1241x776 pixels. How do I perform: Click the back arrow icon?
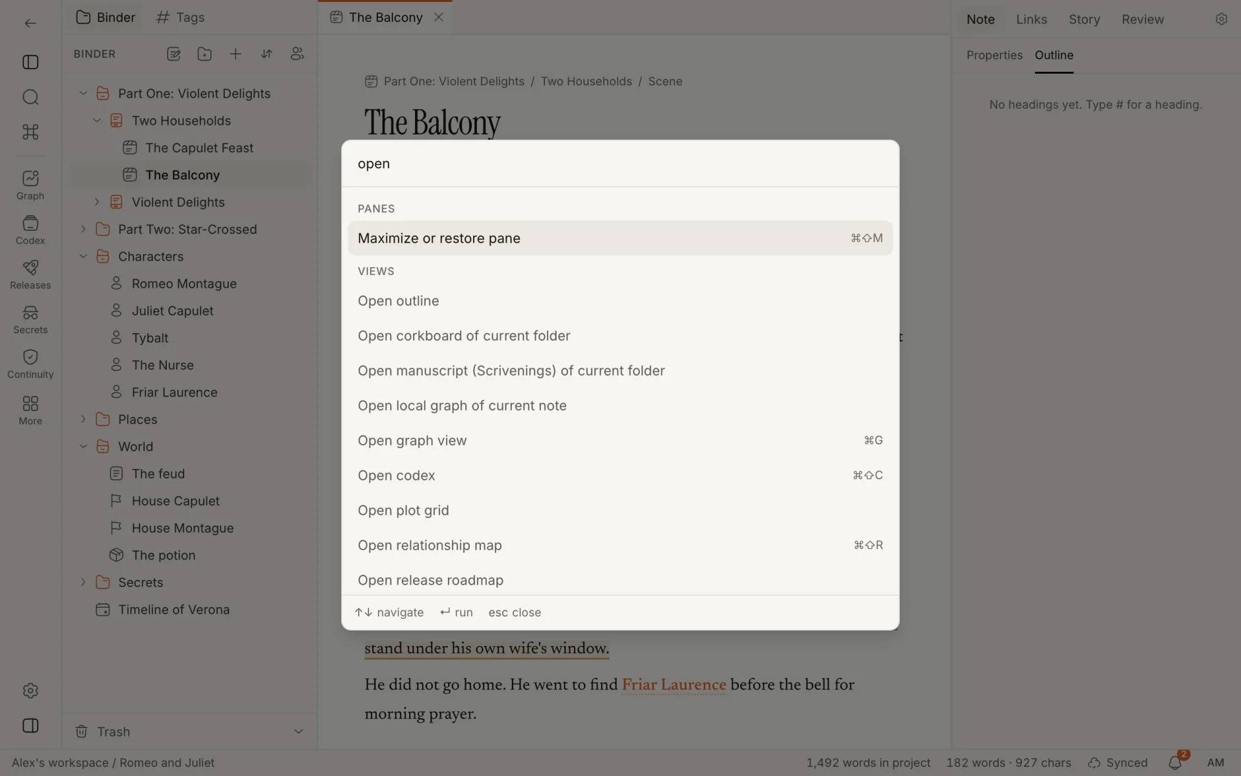click(x=30, y=23)
